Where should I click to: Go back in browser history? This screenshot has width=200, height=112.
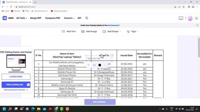point(3,7)
